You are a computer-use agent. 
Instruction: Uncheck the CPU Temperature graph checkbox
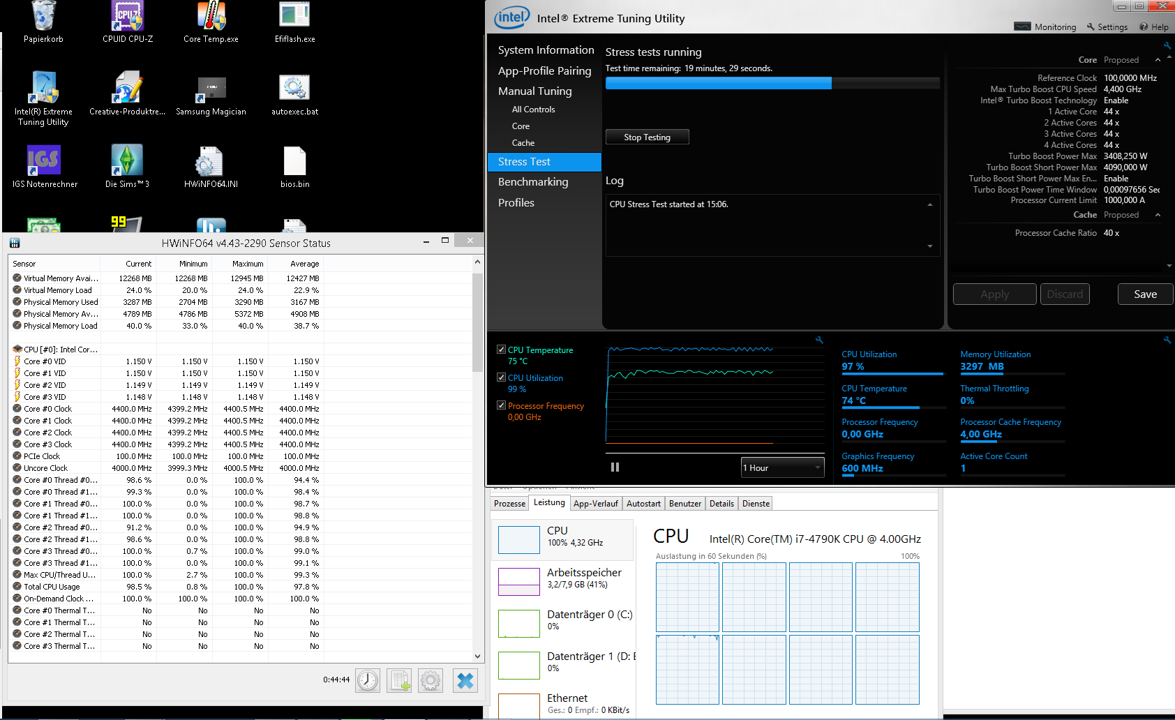tap(501, 350)
